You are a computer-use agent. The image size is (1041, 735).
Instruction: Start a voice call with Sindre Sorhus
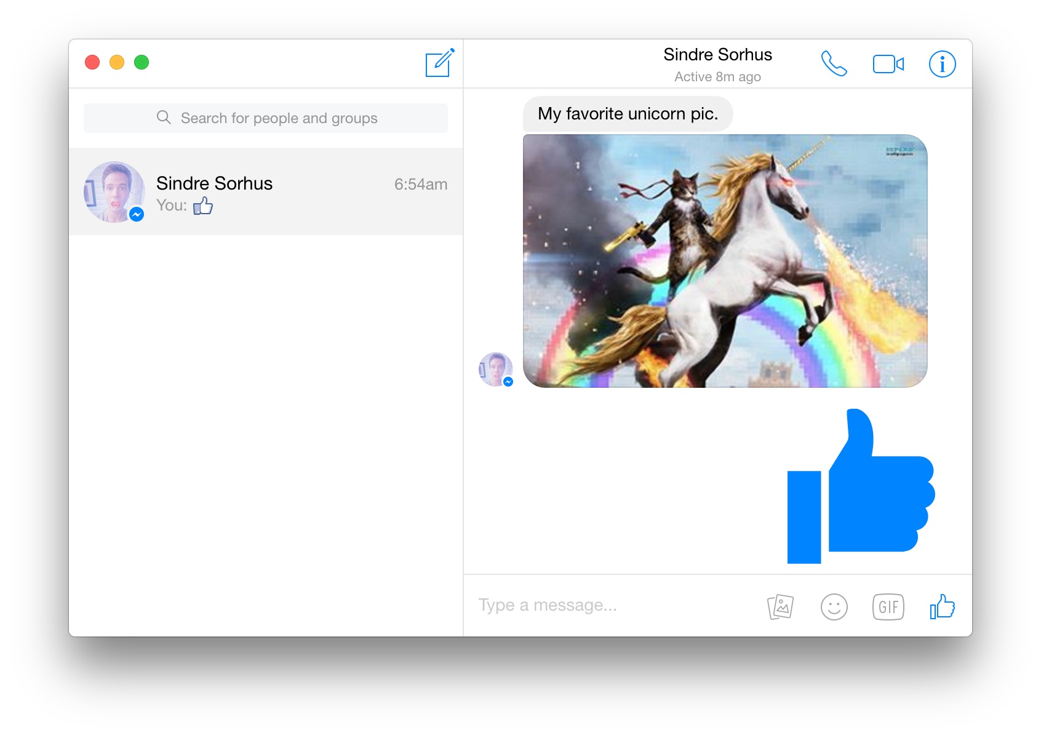(834, 63)
